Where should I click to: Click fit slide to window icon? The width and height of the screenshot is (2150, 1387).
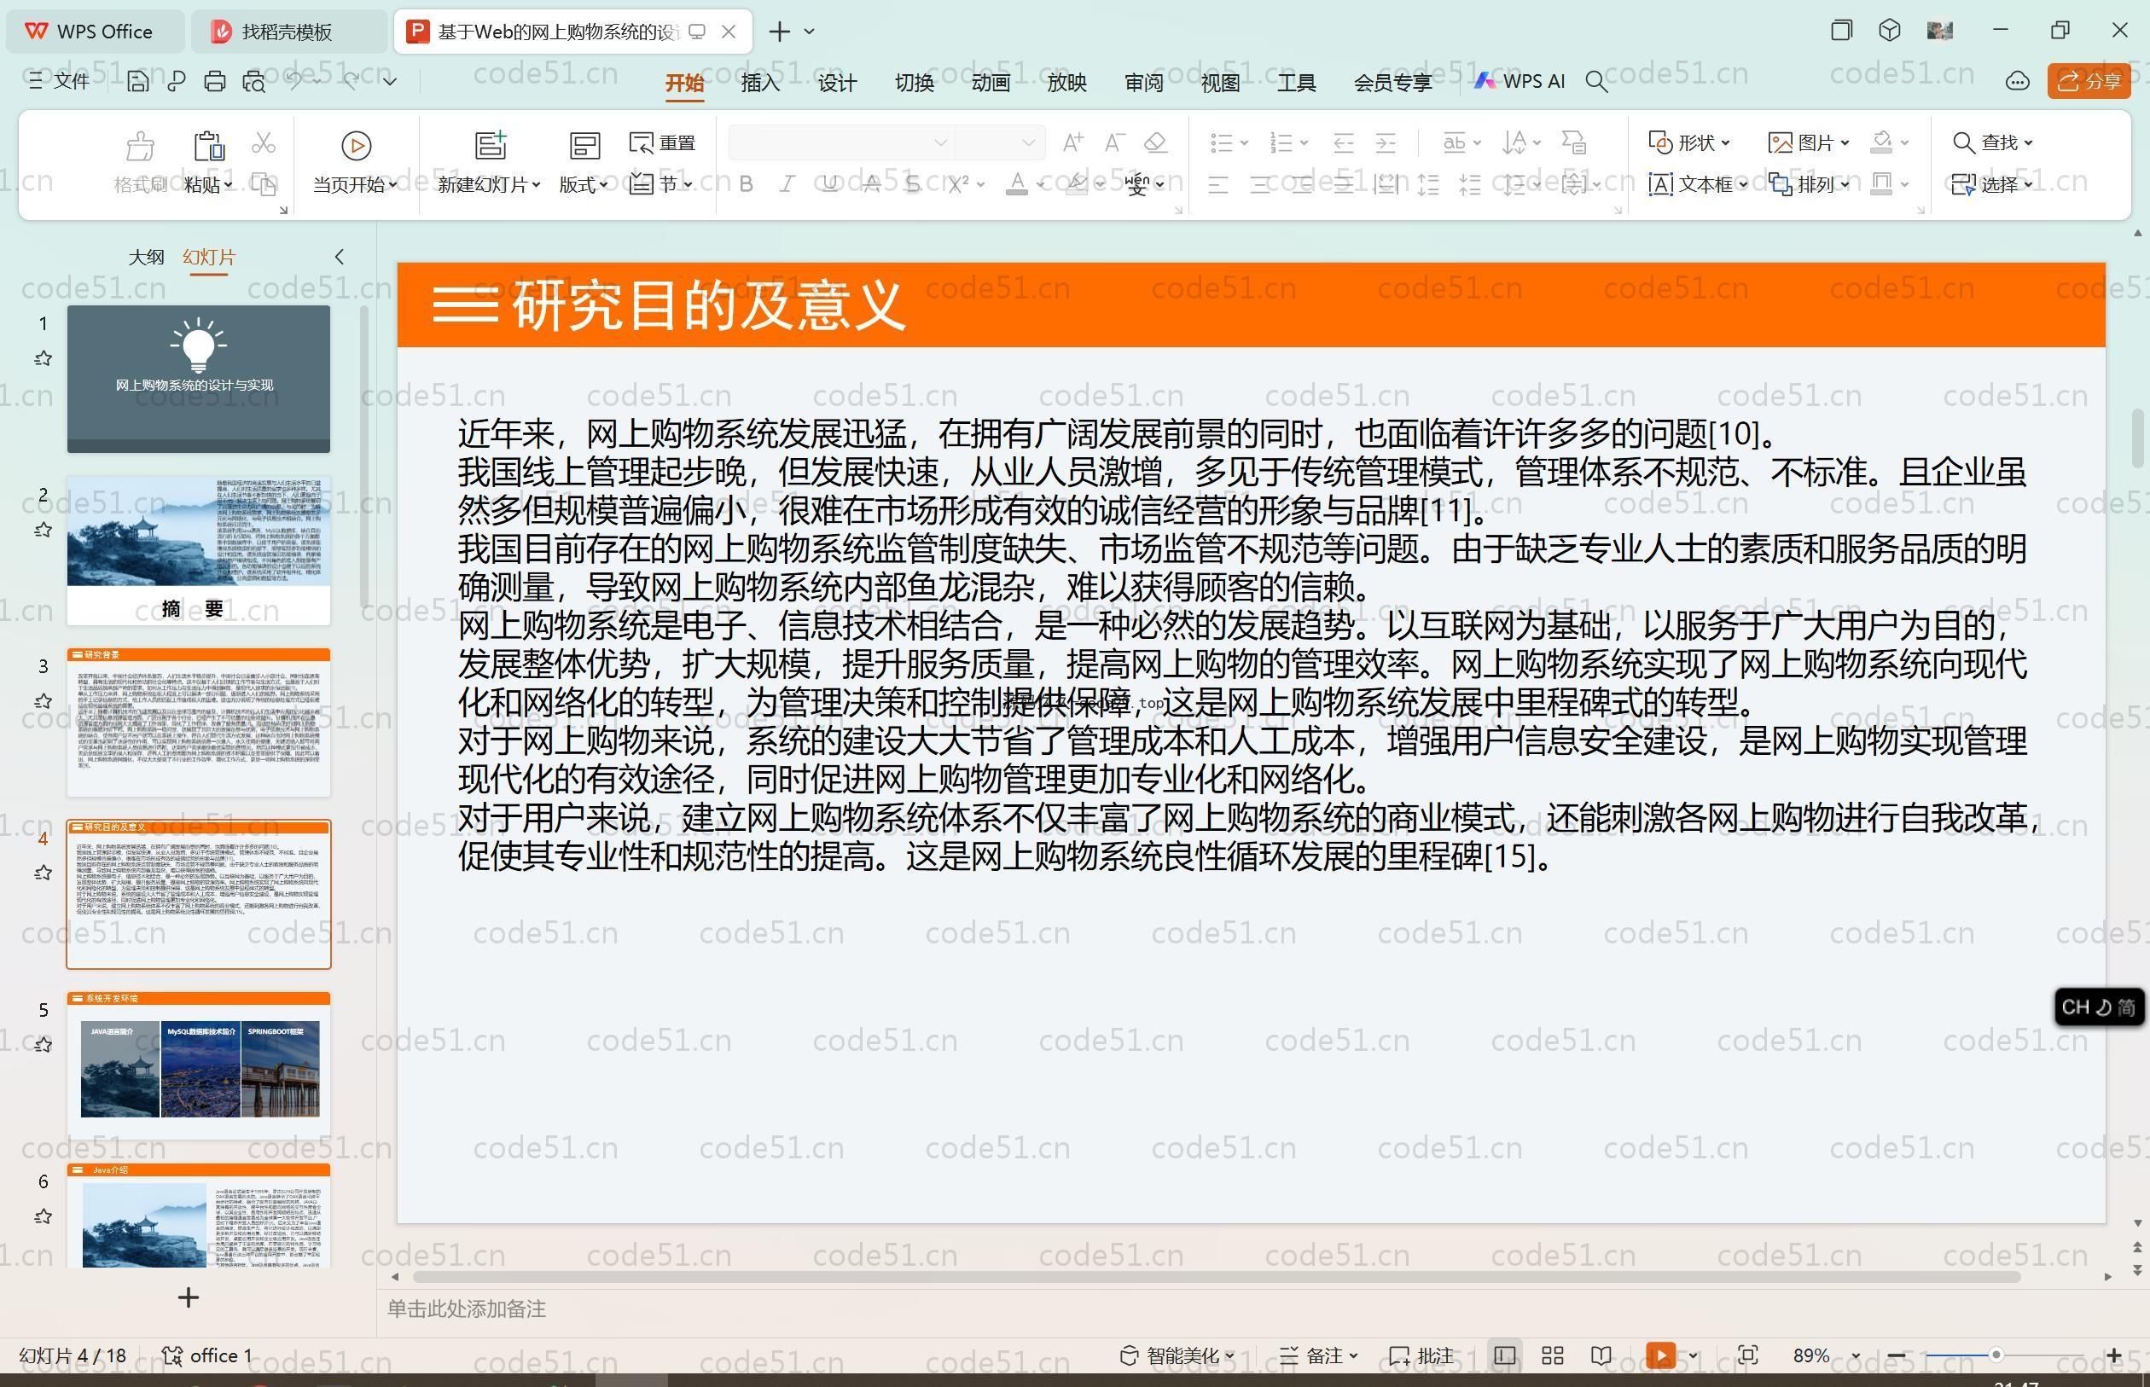click(x=1748, y=1355)
